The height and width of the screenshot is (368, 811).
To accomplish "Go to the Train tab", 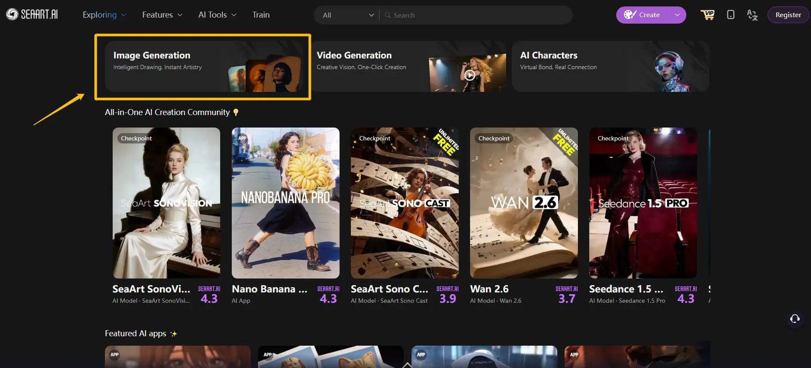I will pos(261,15).
